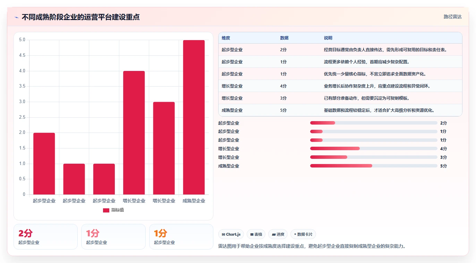The height and width of the screenshot is (263, 476).
Task: Click the 3分 cell in the table
Action: (283, 98)
